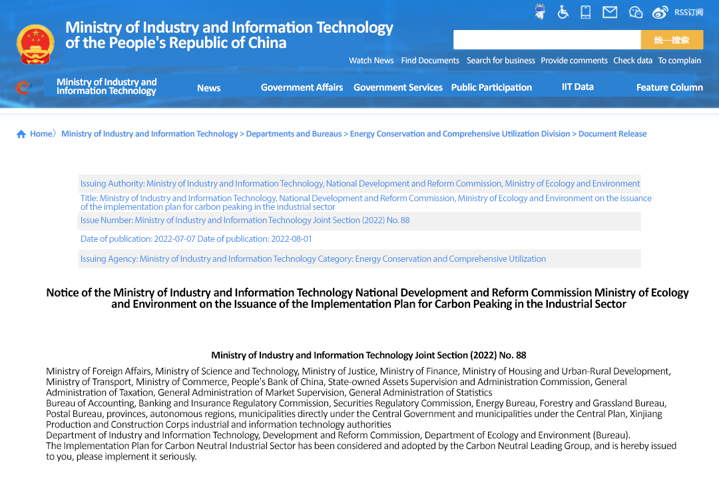Click the line starting Department of Industry
Screen dimensions: 719x477
338,435
